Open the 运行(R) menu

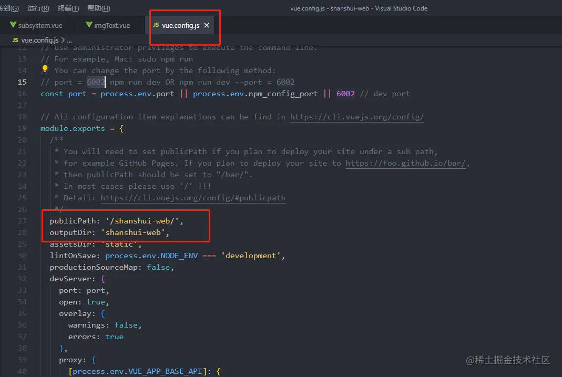point(38,8)
